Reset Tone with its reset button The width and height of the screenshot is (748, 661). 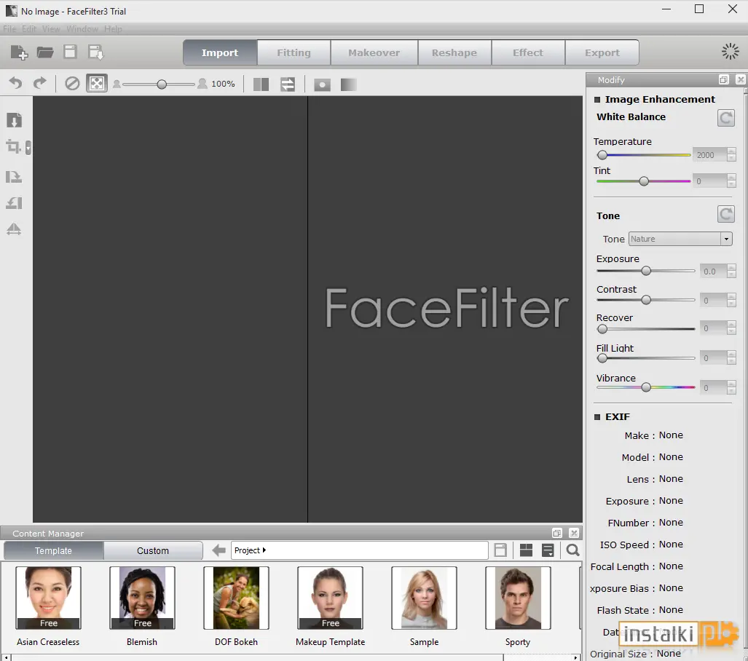pos(726,214)
